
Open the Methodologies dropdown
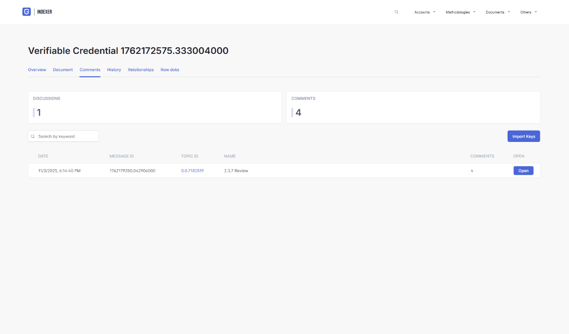click(460, 12)
